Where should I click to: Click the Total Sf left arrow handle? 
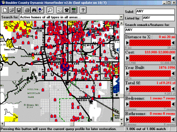[127, 89]
